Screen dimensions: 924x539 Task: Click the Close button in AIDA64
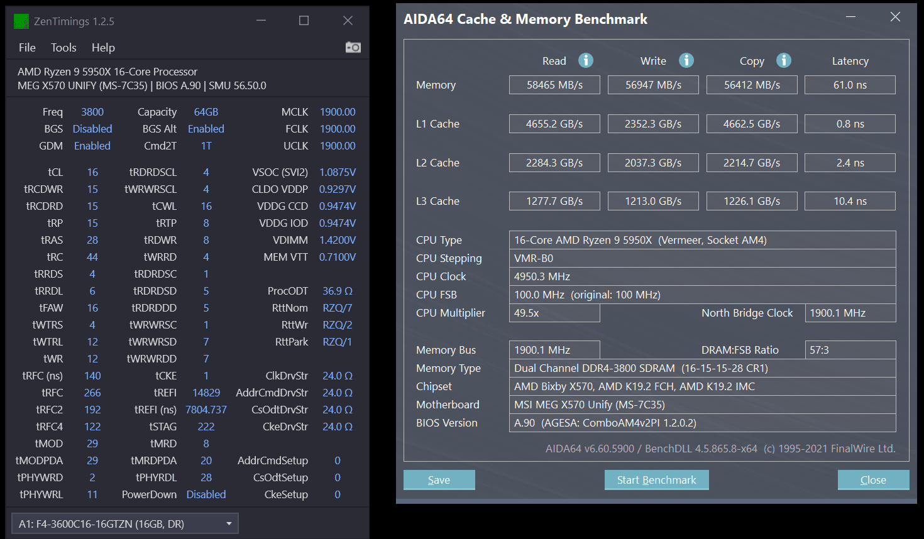[873, 480]
